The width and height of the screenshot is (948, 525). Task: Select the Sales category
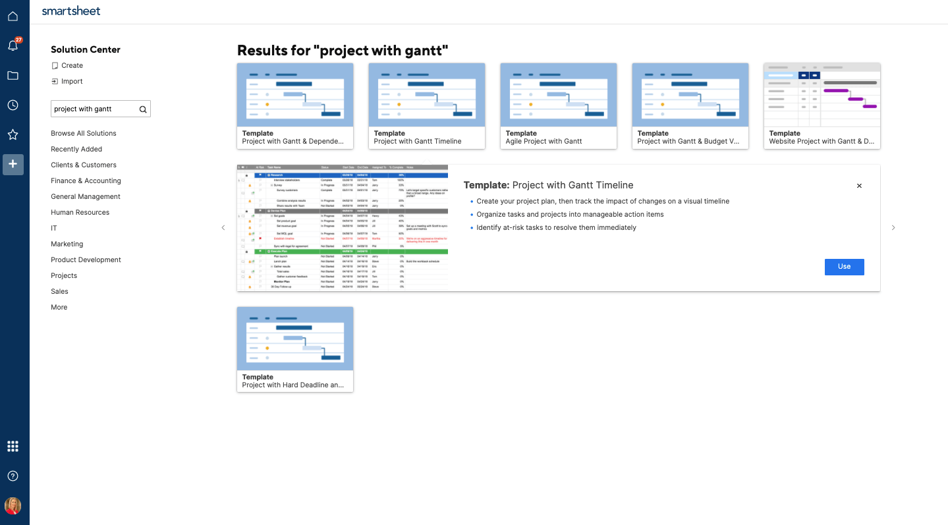(59, 291)
